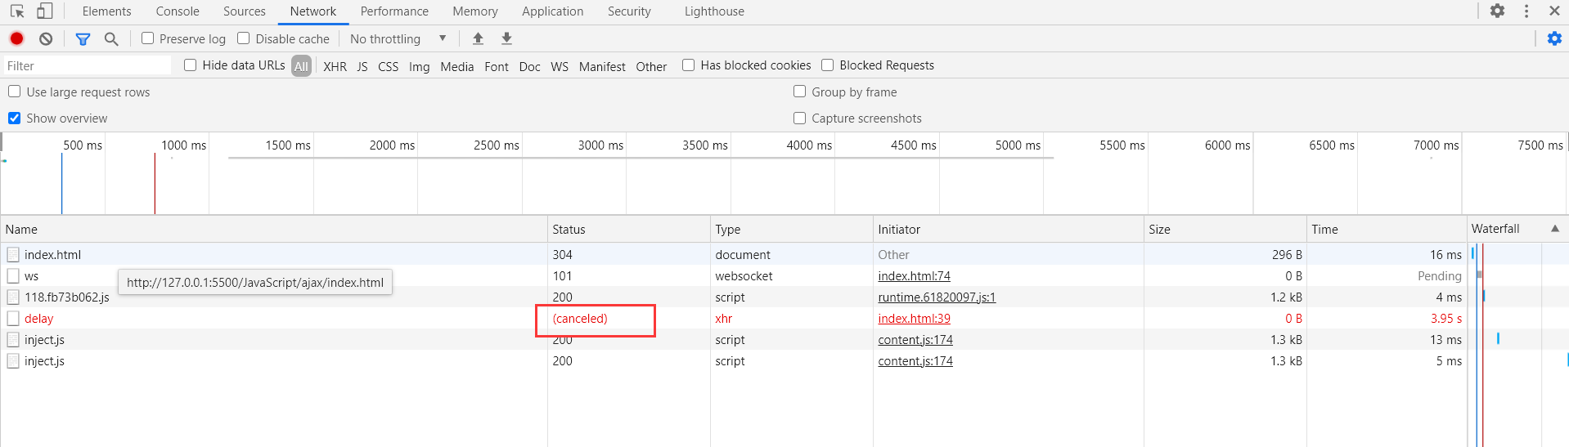
Task: Click the import HAR upload arrow
Action: (x=479, y=38)
